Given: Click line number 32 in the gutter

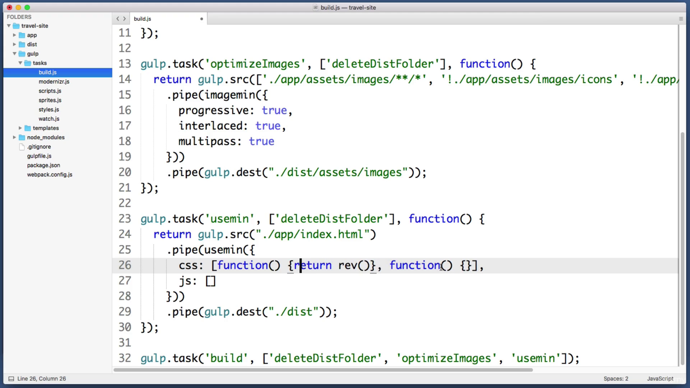Looking at the screenshot, I should [x=125, y=358].
